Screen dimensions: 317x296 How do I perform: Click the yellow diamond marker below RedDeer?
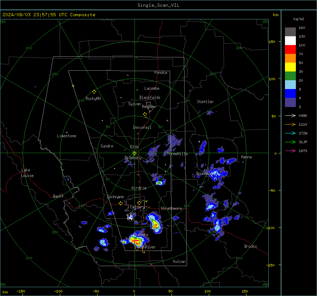(x=145, y=114)
